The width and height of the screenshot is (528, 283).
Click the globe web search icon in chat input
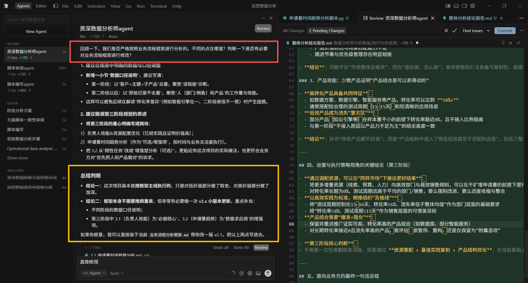coord(250,273)
